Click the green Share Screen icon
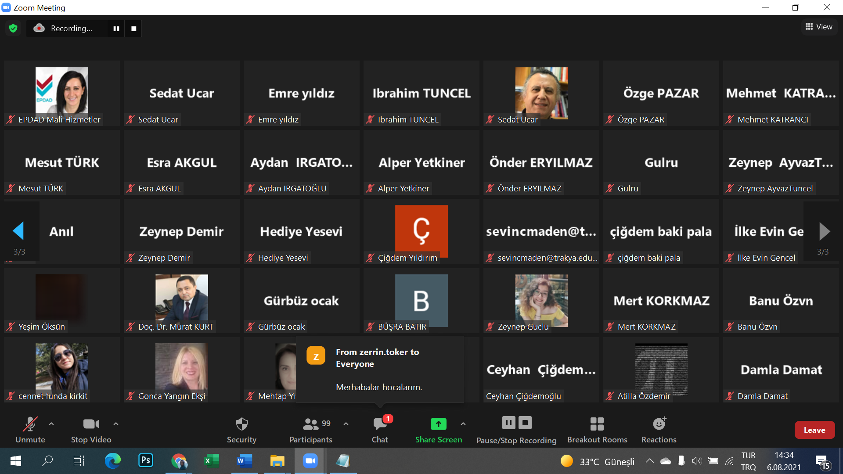The height and width of the screenshot is (474, 843). pyautogui.click(x=438, y=424)
